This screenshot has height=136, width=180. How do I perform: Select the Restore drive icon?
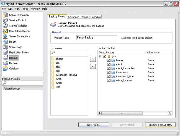[x=5, y=63]
